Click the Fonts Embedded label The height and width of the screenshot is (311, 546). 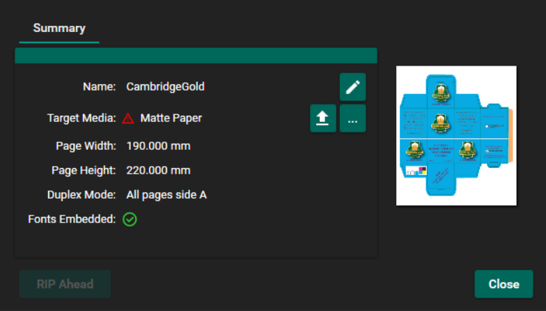[x=72, y=219]
